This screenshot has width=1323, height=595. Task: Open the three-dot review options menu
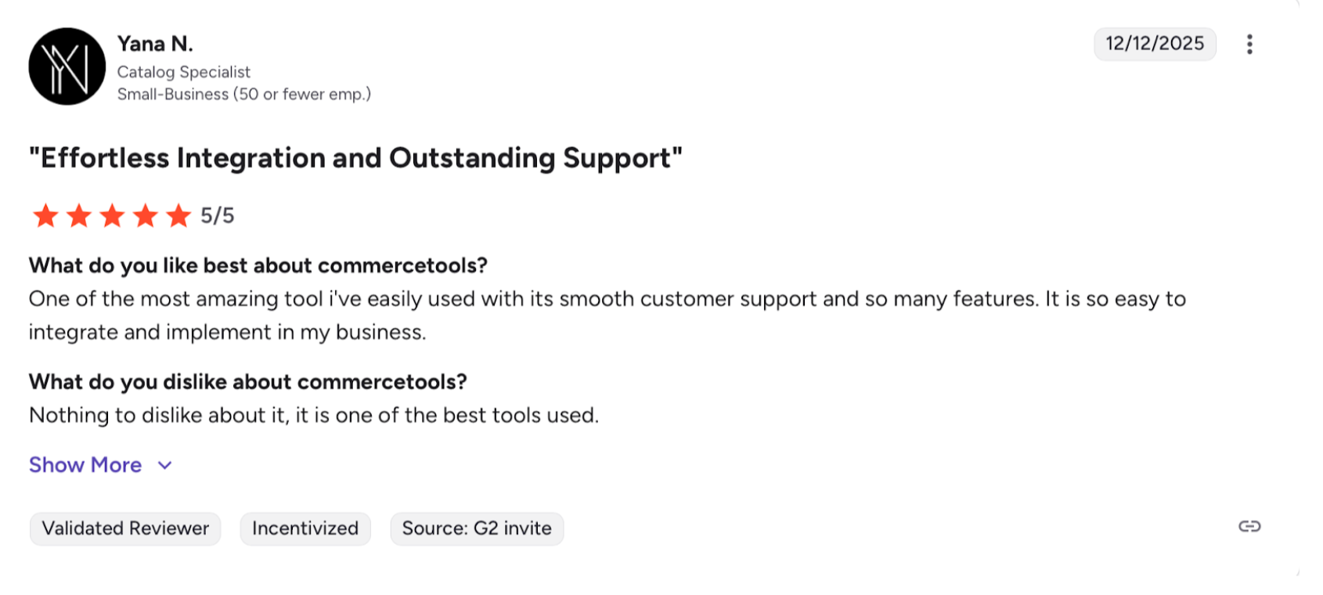click(1249, 44)
